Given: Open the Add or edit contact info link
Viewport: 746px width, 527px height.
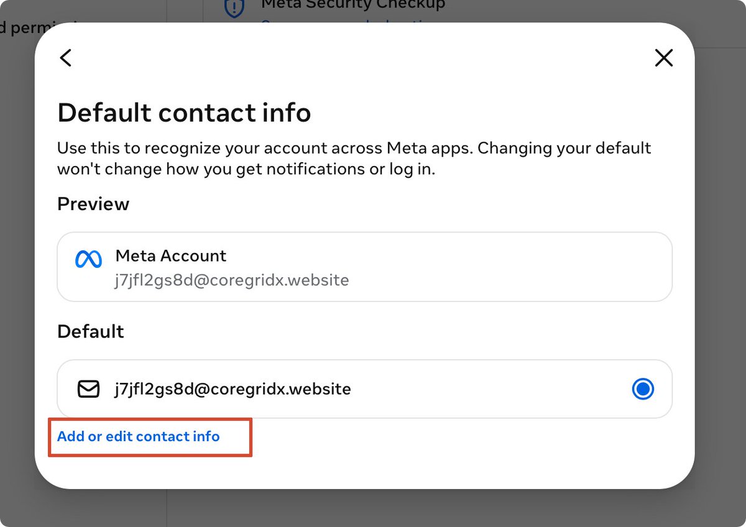Looking at the screenshot, I should [x=139, y=437].
